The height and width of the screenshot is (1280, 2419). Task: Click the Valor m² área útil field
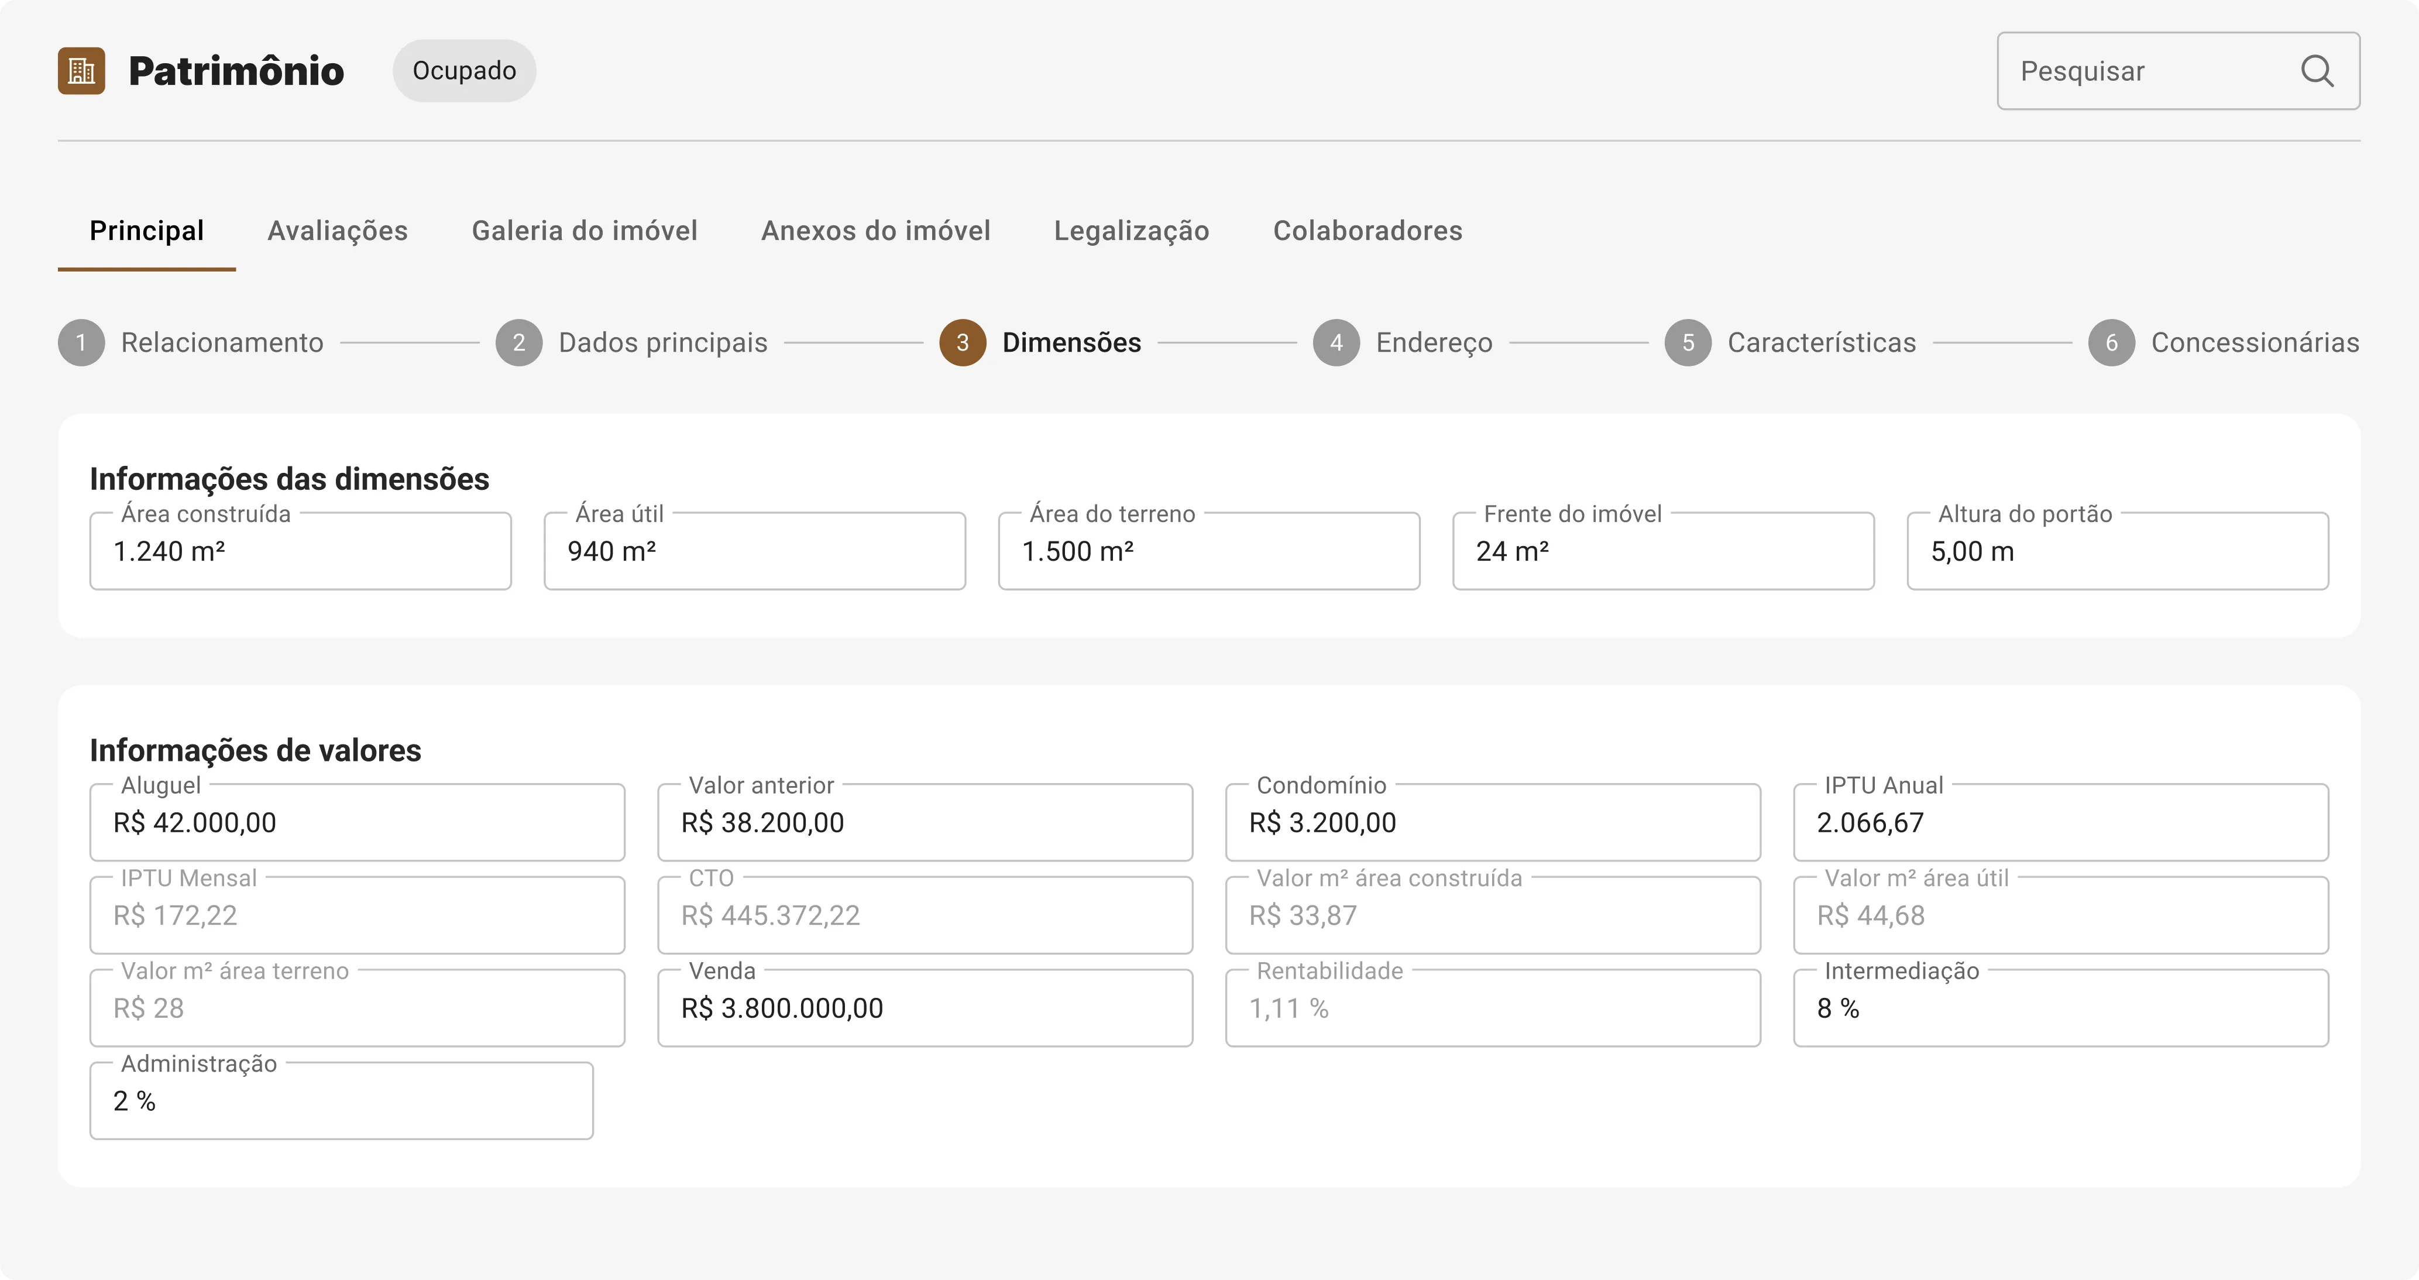pyautogui.click(x=2061, y=915)
